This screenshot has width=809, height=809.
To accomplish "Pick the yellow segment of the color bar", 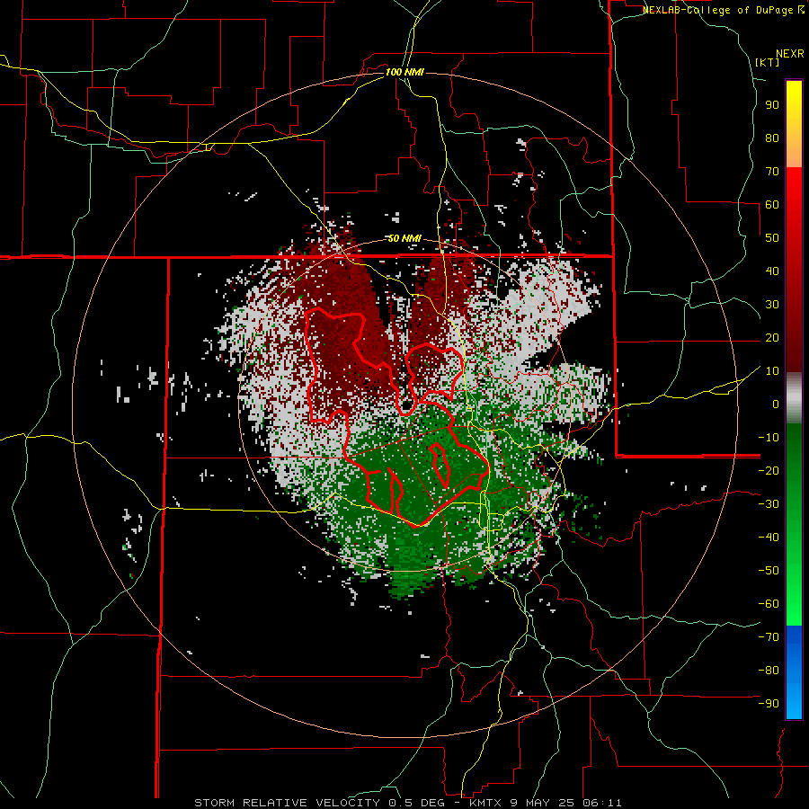I will [x=794, y=101].
